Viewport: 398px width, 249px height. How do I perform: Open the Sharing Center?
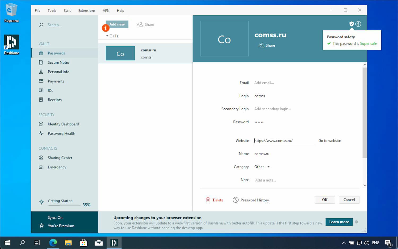(60, 157)
